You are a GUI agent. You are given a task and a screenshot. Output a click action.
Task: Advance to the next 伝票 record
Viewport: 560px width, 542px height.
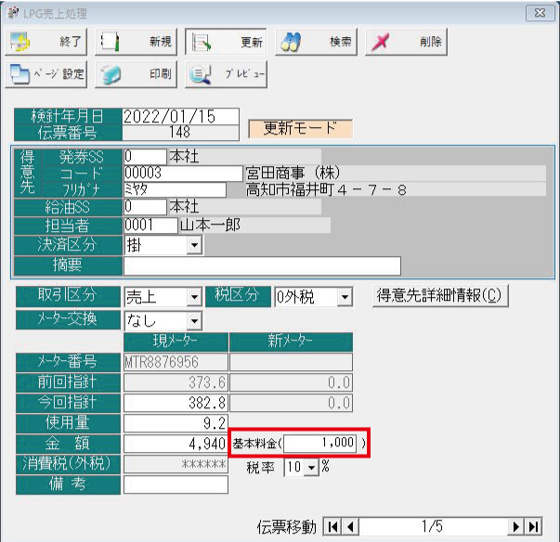(516, 527)
